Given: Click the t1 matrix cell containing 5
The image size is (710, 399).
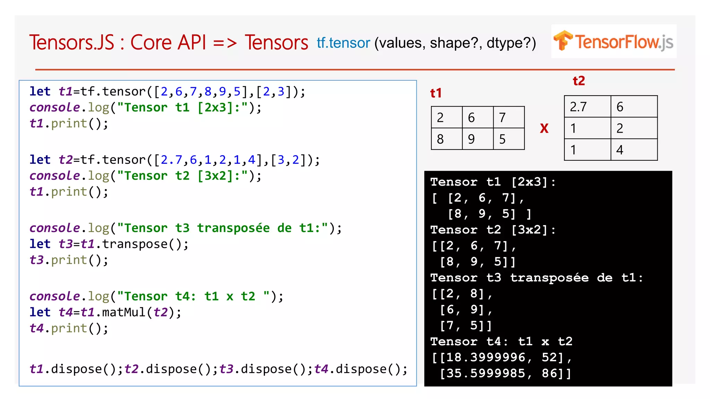Looking at the screenshot, I should point(509,139).
